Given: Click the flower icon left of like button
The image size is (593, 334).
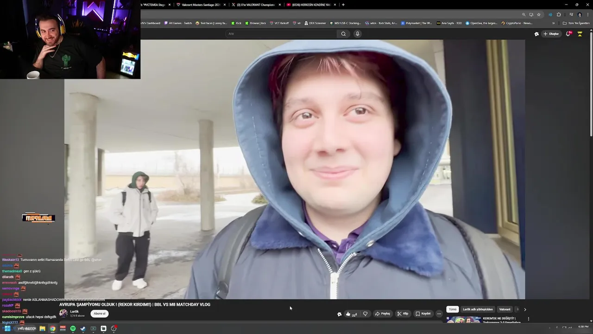Looking at the screenshot, I should tap(340, 314).
